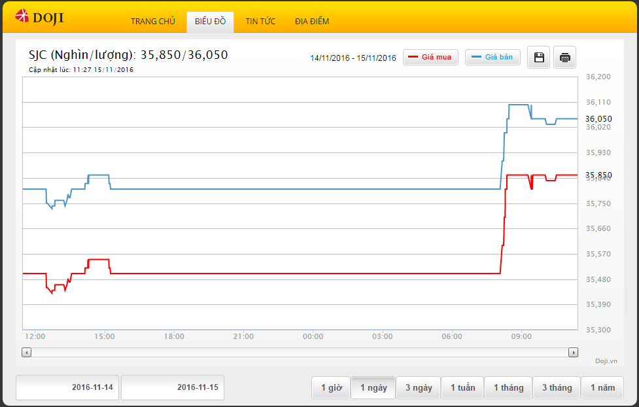Click the right arrow of the chart scrollbar
Screen dimensions: 639x407
click(573, 352)
